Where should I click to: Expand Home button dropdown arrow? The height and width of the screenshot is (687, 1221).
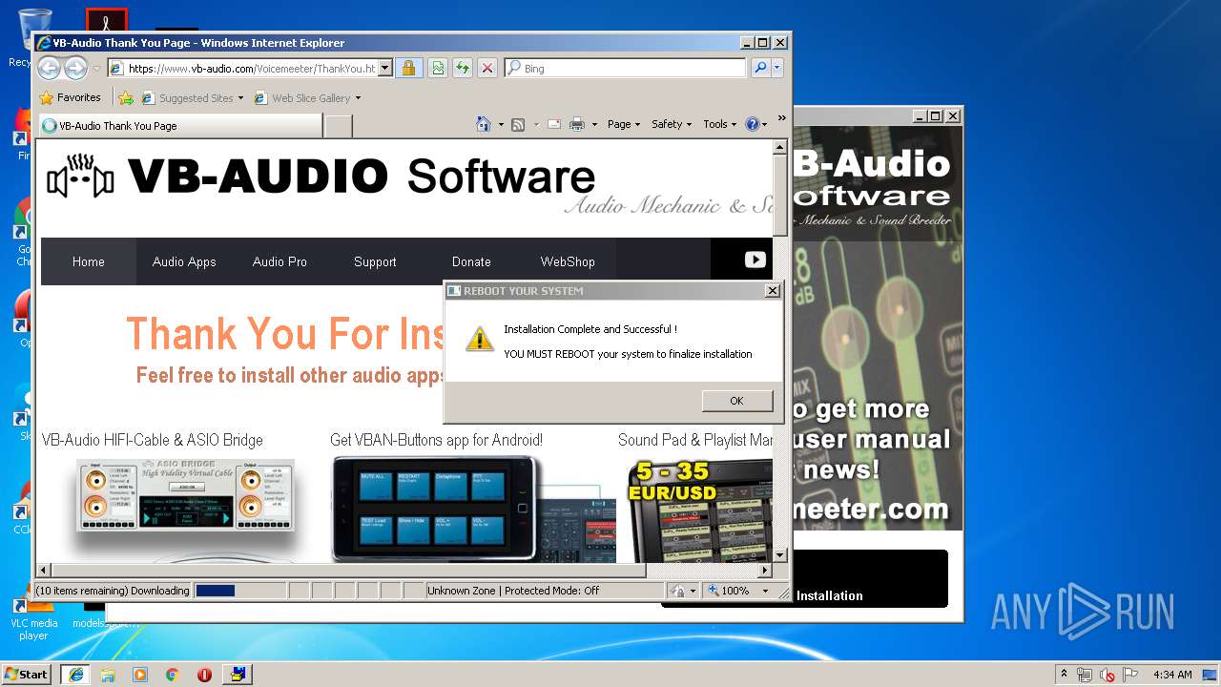click(x=500, y=125)
